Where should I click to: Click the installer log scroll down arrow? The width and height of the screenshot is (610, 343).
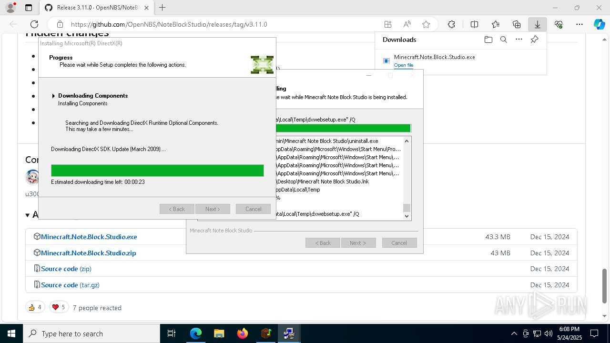click(x=407, y=216)
